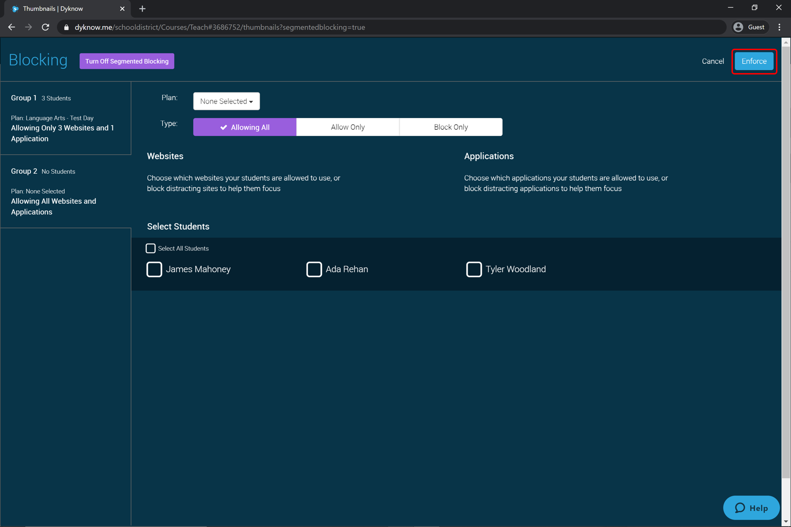Select Group 2 in the sidebar
791x527 pixels.
[x=66, y=192]
